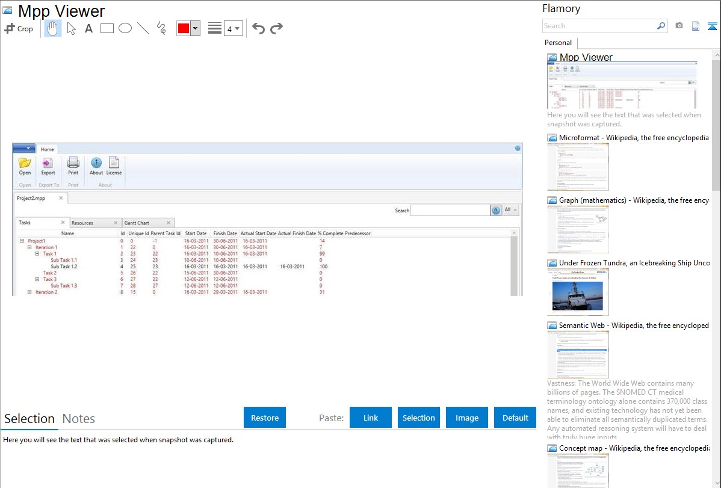
Task: Open the Graph (mathematics) snapshot thumbnail
Action: pos(578,229)
